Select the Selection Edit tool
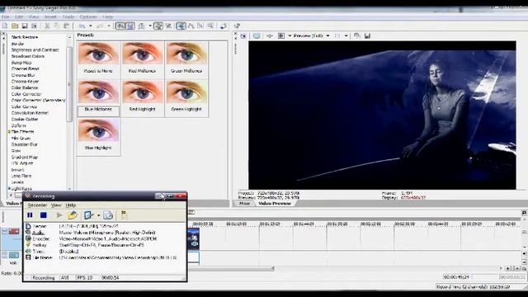The width and height of the screenshot is (528, 297). tap(200, 26)
